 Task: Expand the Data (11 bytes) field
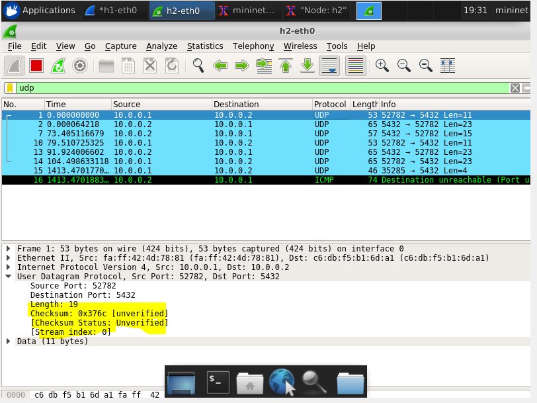[x=9, y=341]
